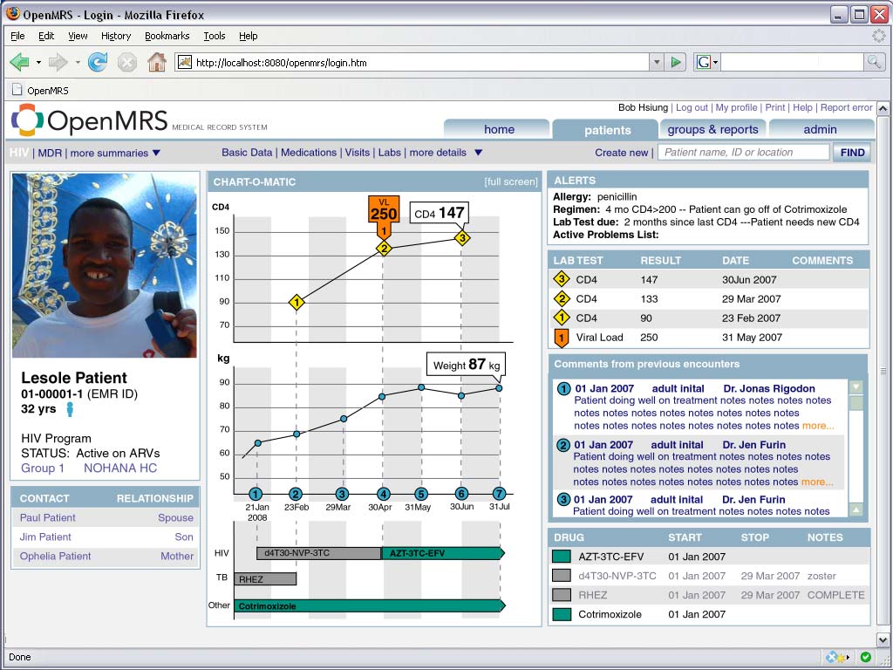Image resolution: width=893 pixels, height=670 pixels.
Task: Open the address bar history dropdown
Action: (x=656, y=62)
